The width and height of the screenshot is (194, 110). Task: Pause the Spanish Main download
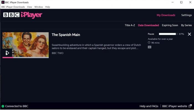[151, 34]
